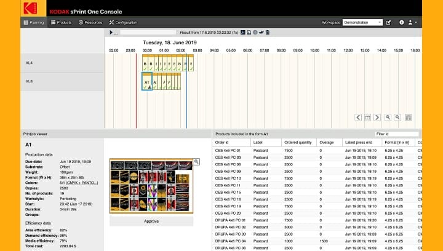Select the A1 job block on XL8
Screen dimensions: 443x251
[147, 81]
